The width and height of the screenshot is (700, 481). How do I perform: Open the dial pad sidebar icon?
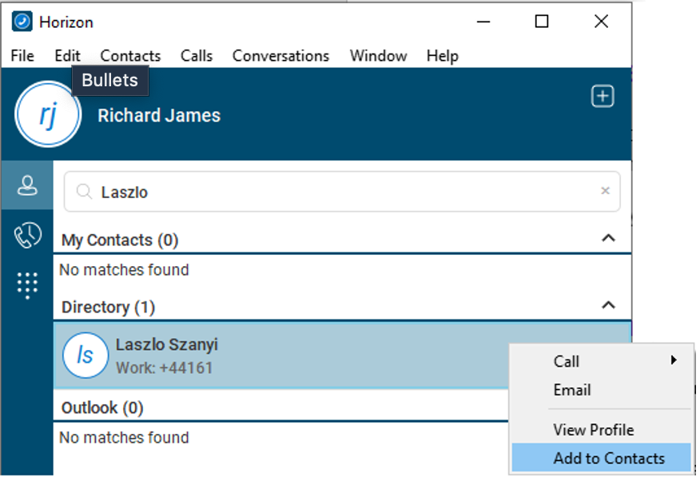(x=27, y=285)
